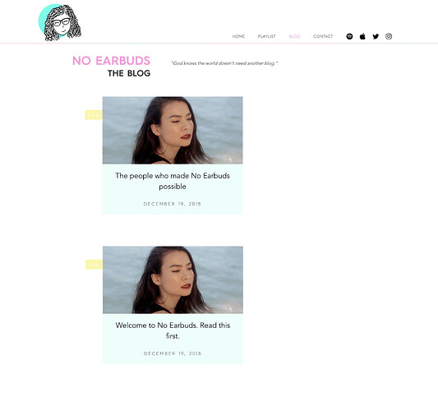Go to the Home menu item
The height and width of the screenshot is (411, 438).
pos(238,36)
